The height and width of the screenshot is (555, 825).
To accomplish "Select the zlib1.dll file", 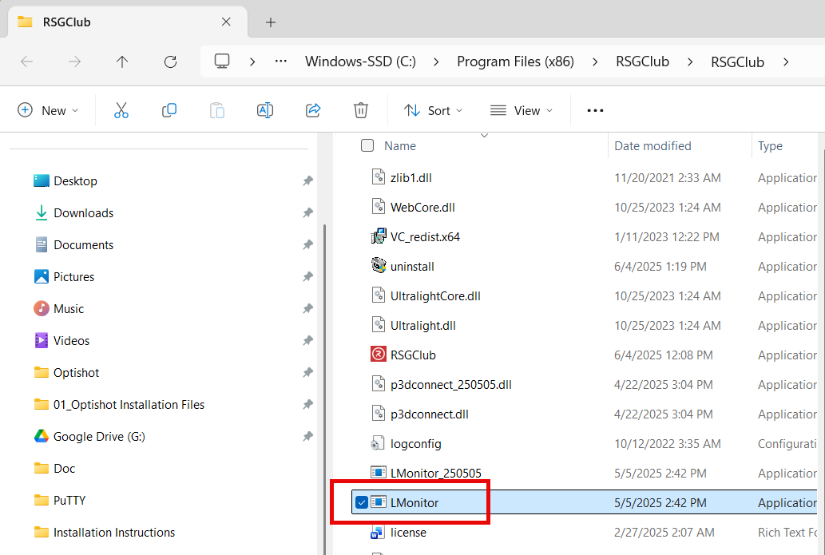I will [x=411, y=178].
